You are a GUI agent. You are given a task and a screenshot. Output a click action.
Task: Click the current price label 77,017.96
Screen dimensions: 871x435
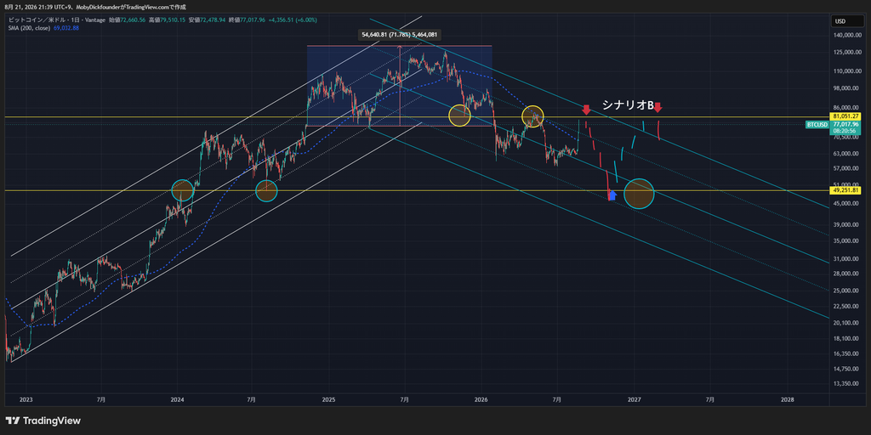(846, 125)
